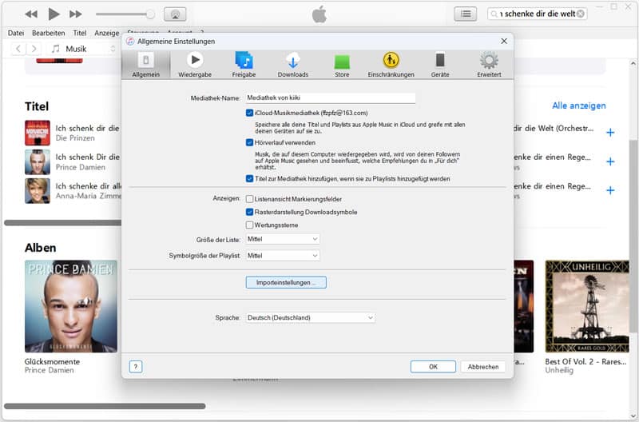Click the Importeinstellungen button
The image size is (639, 422).
286,282
